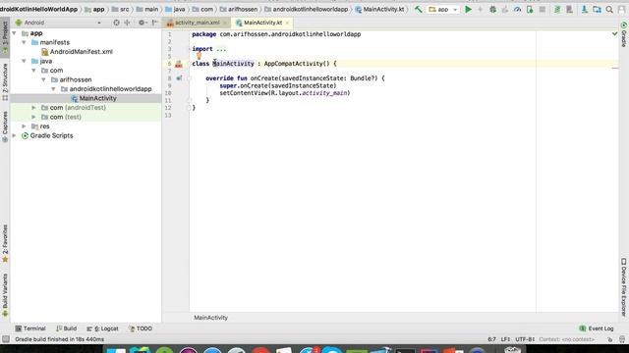
Task: Click the lightbulb intention icon above class
Action: pyautogui.click(x=199, y=56)
